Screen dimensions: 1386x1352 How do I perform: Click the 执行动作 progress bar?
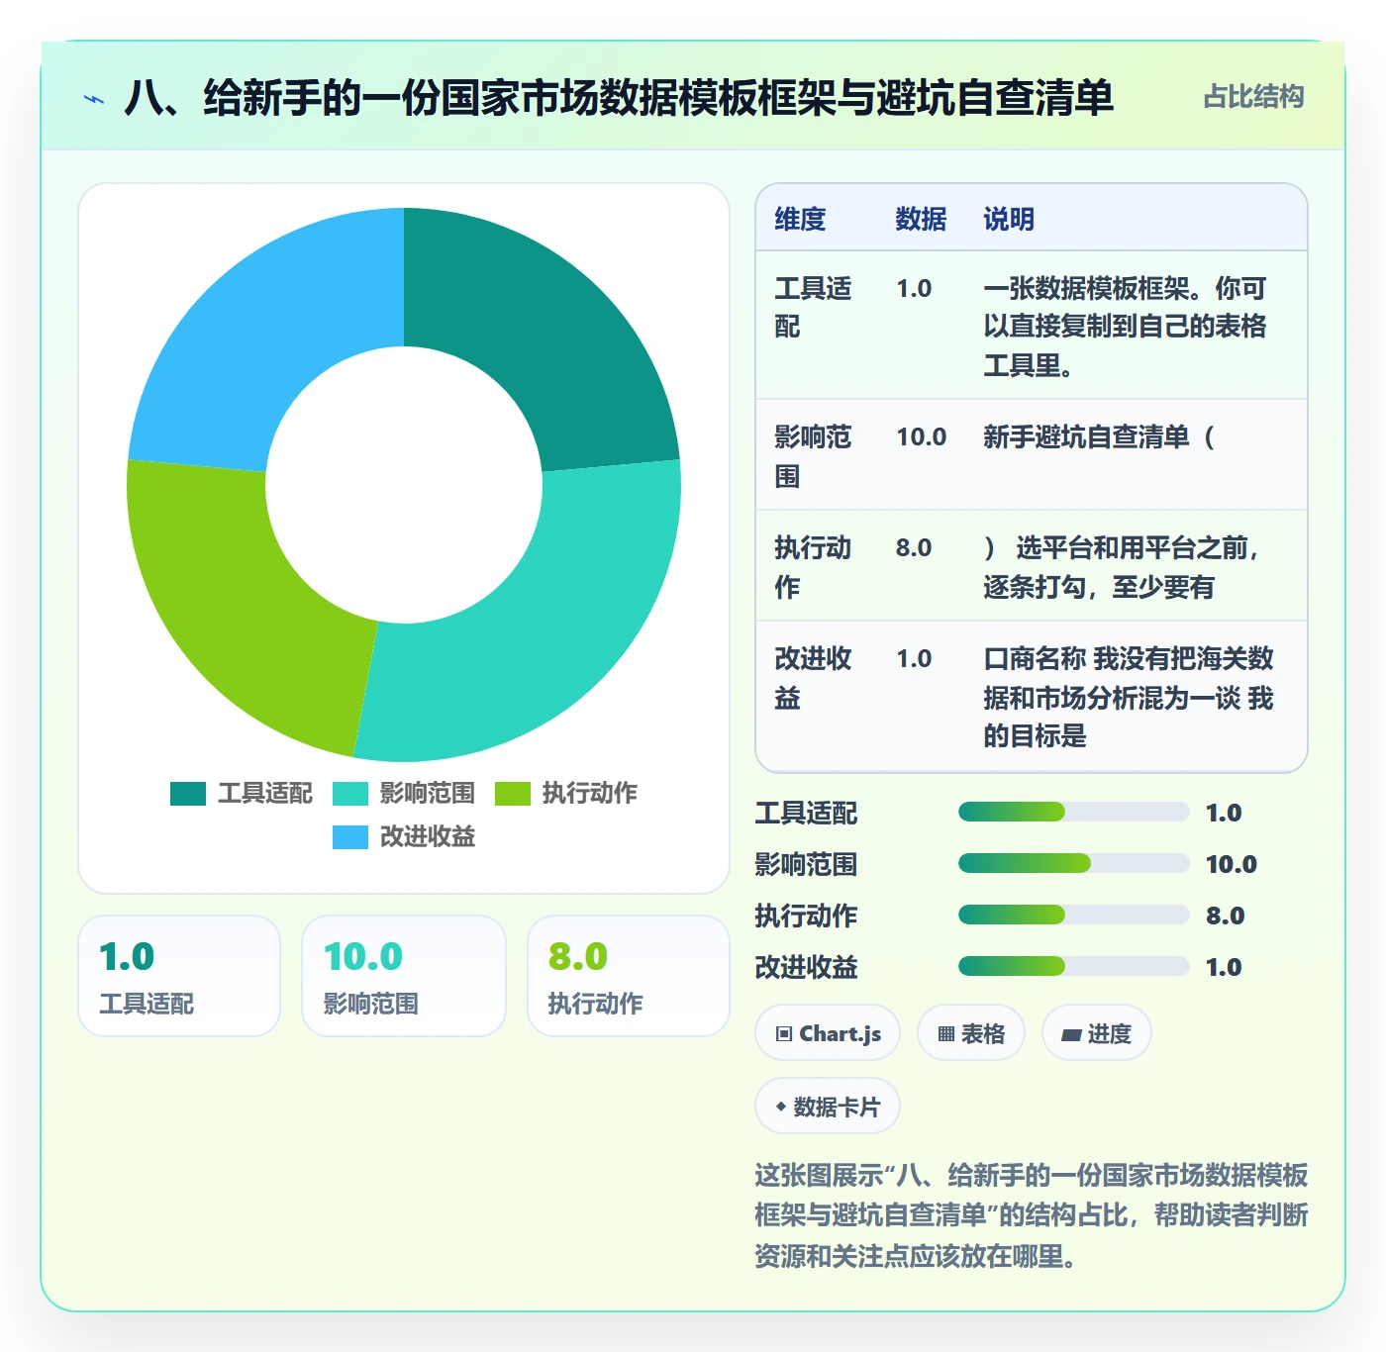click(1073, 916)
